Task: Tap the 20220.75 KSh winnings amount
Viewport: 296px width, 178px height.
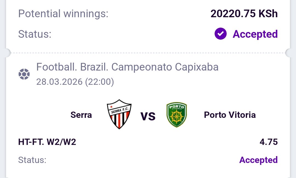Action: coord(244,14)
